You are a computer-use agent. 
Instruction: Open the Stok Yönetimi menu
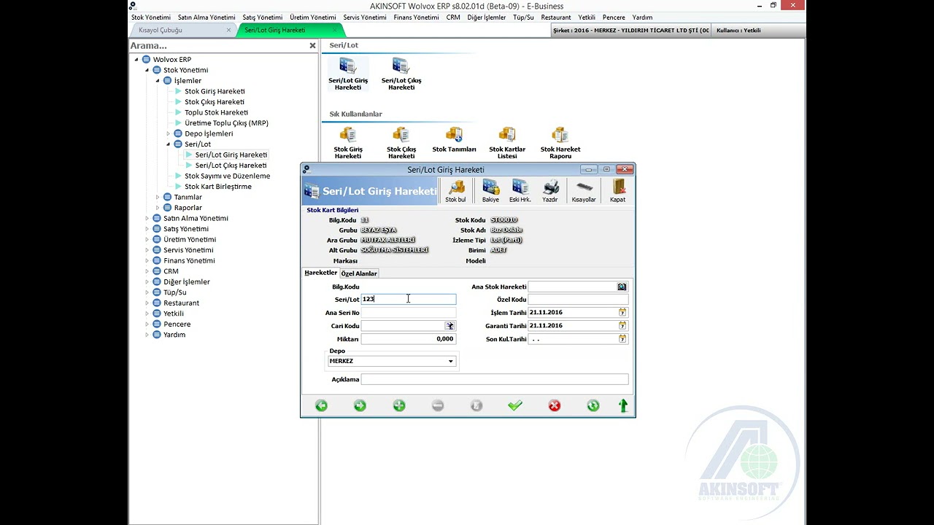pyautogui.click(x=151, y=17)
